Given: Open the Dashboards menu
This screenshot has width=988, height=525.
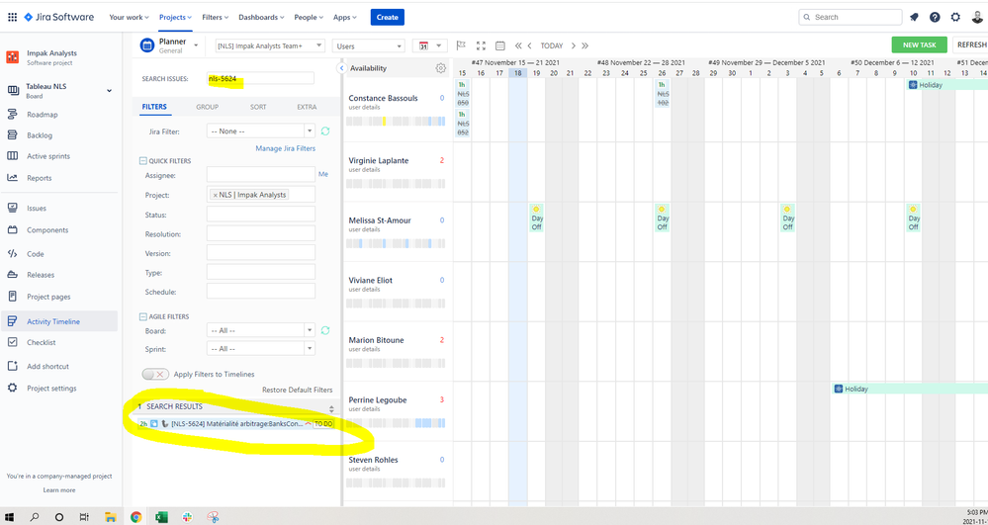Looking at the screenshot, I should click(x=261, y=17).
